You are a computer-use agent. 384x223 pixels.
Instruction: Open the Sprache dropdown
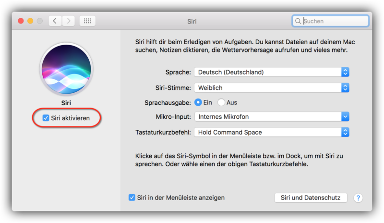272,72
